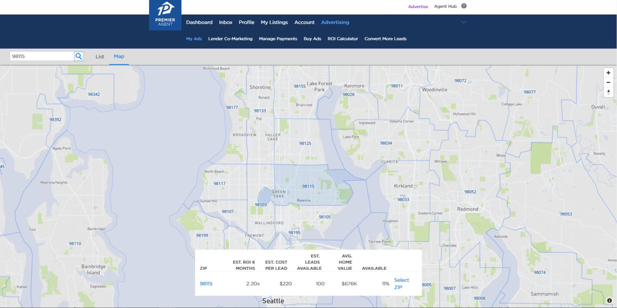The width and height of the screenshot is (617, 308).
Task: Select ZIP 98033 on the map
Action: [403, 200]
